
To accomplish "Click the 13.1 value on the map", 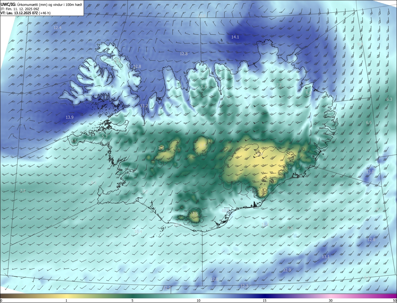I will click(x=326, y=257).
